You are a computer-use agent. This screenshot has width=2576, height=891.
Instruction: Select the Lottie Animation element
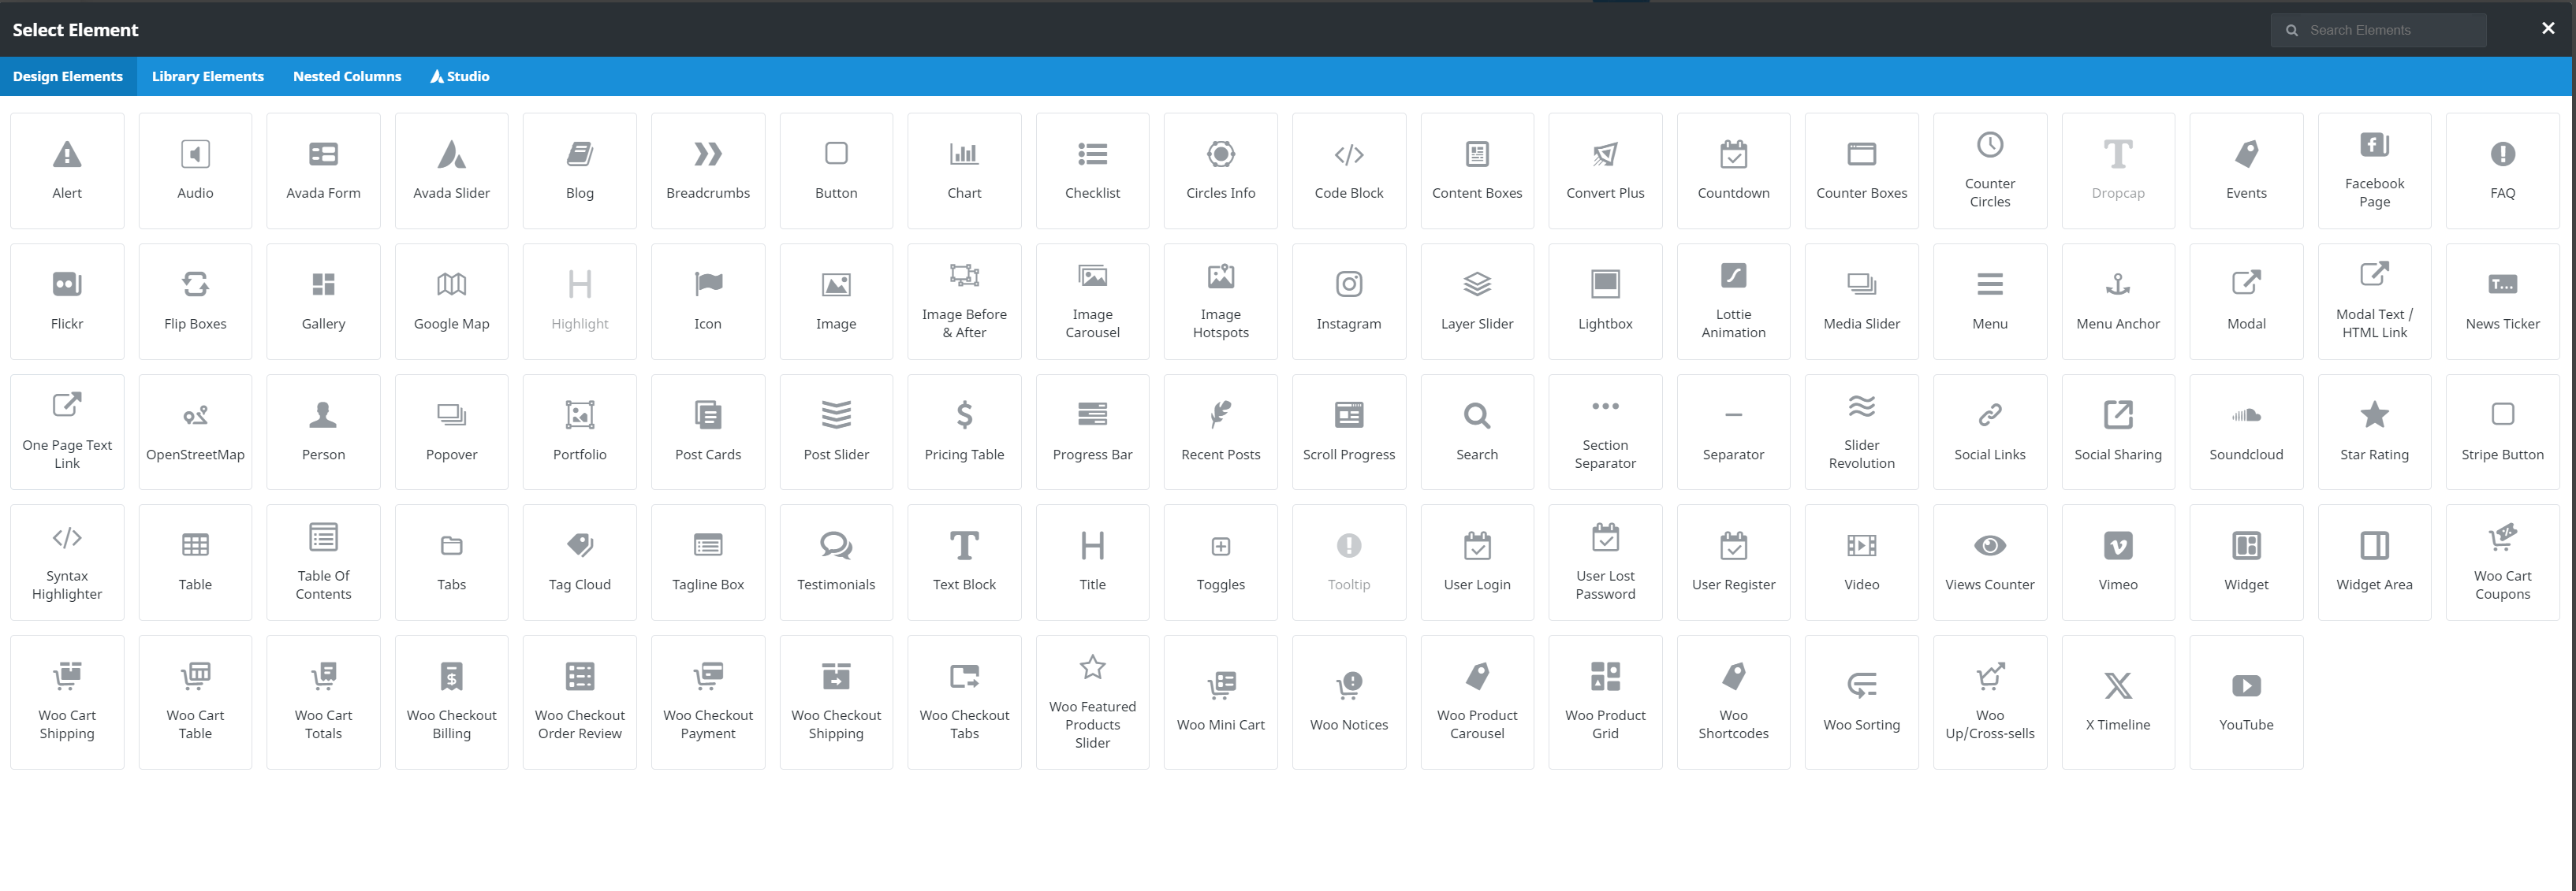tap(1733, 301)
